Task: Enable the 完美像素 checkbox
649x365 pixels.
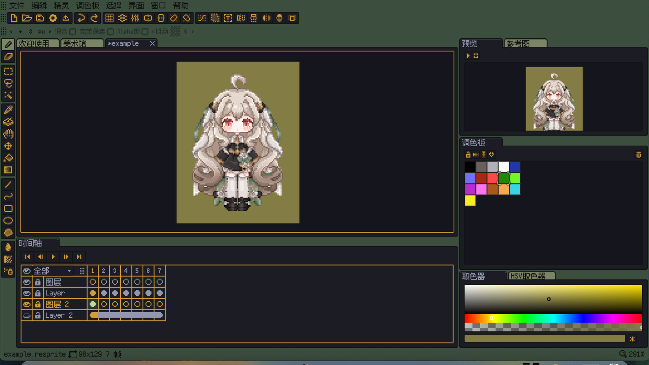Action: pos(110,32)
